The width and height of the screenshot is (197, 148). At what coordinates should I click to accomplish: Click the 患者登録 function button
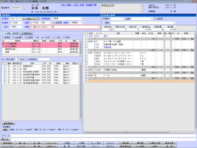click(x=8, y=143)
